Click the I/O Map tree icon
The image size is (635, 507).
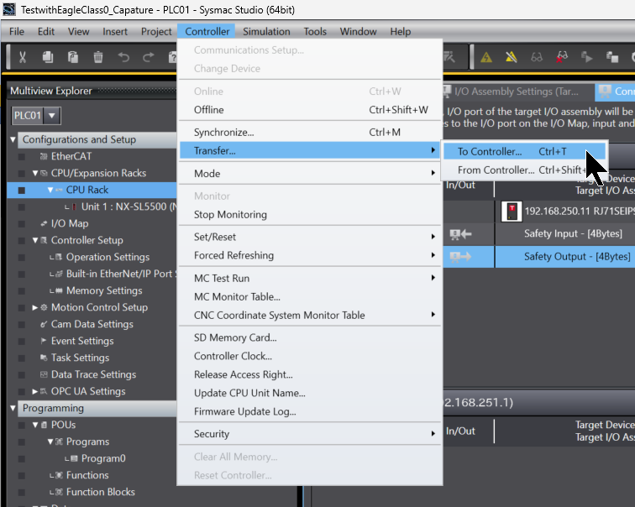pyautogui.click(x=44, y=223)
